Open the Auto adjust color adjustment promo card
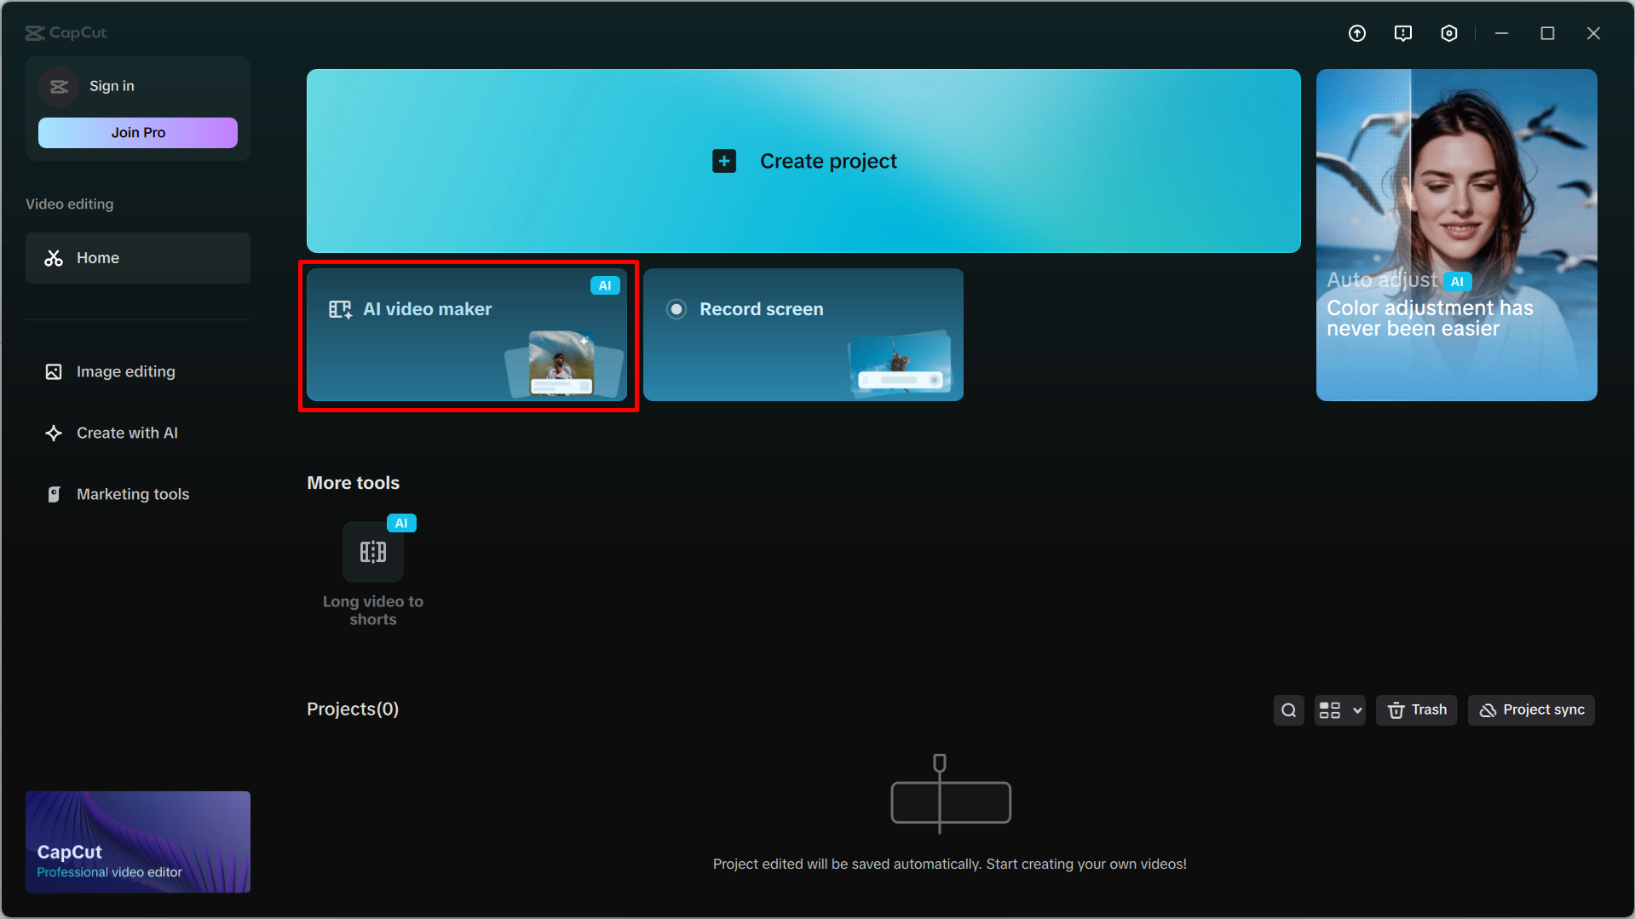Screen dimensions: 1635x919 pos(1456,234)
